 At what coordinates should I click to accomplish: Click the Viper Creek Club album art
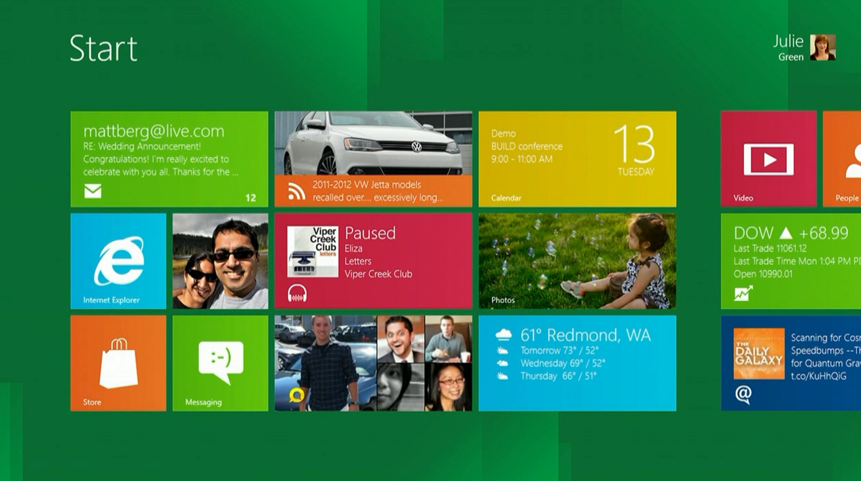[313, 251]
